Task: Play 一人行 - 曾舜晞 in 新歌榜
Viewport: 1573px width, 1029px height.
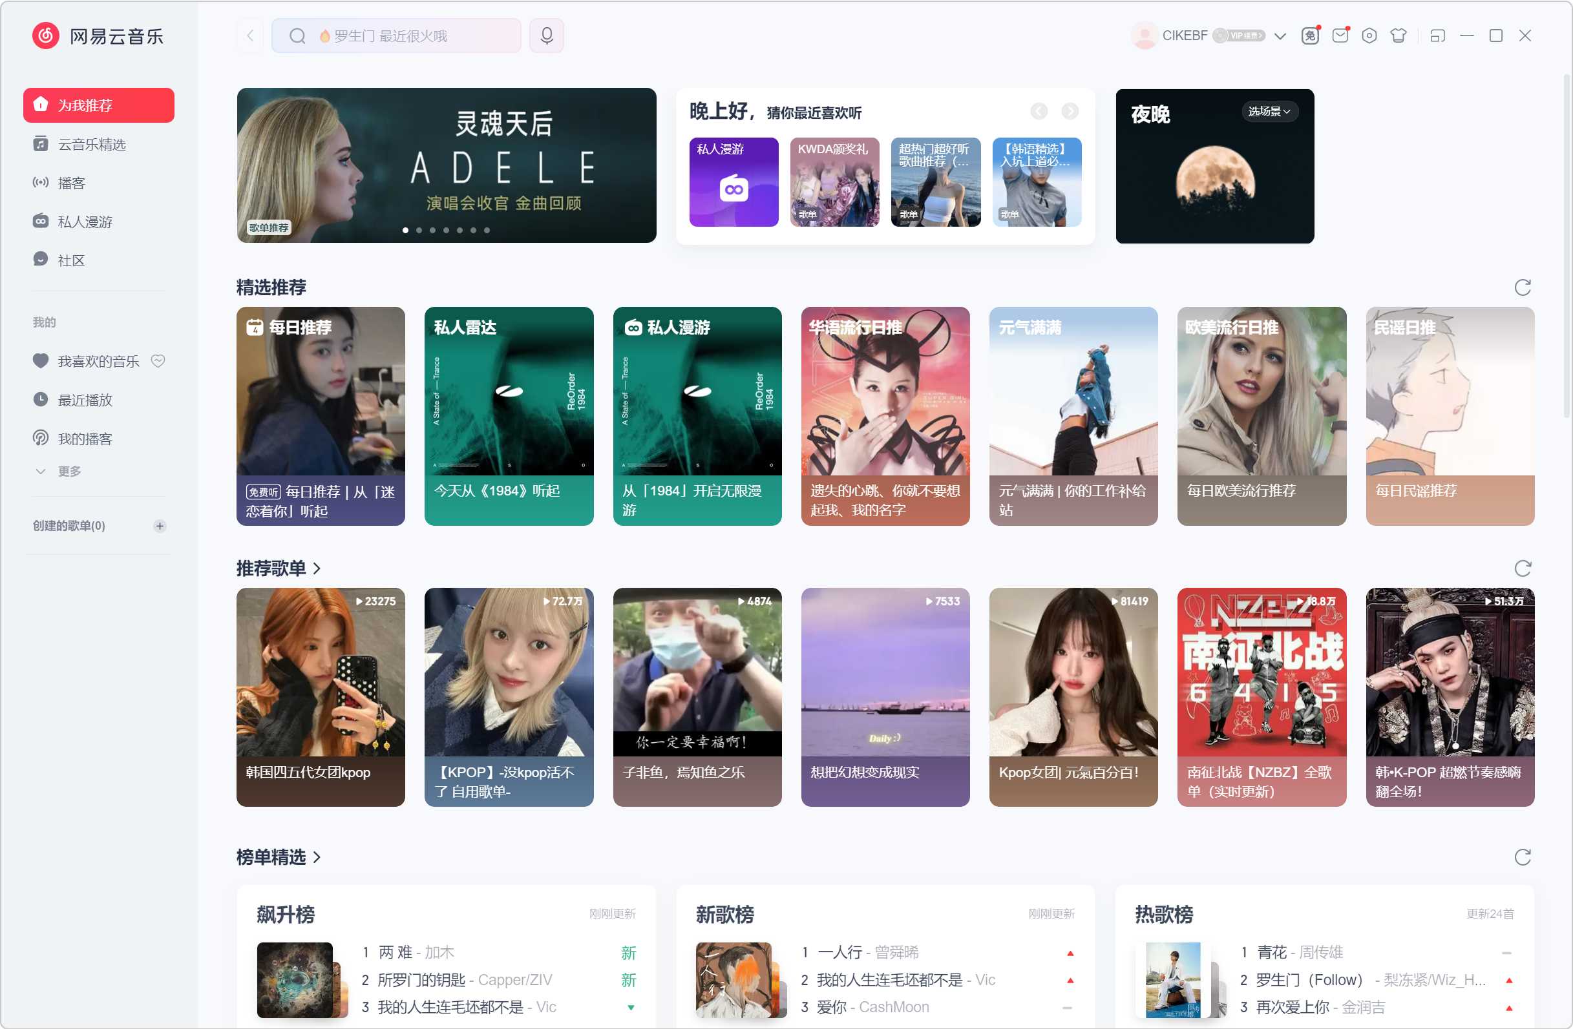Action: pos(938,951)
